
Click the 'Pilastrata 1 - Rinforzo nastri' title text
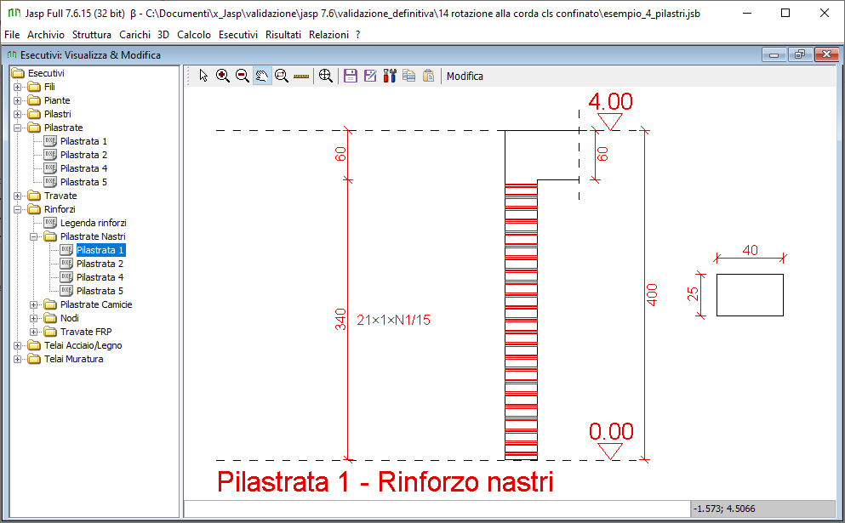click(x=385, y=481)
